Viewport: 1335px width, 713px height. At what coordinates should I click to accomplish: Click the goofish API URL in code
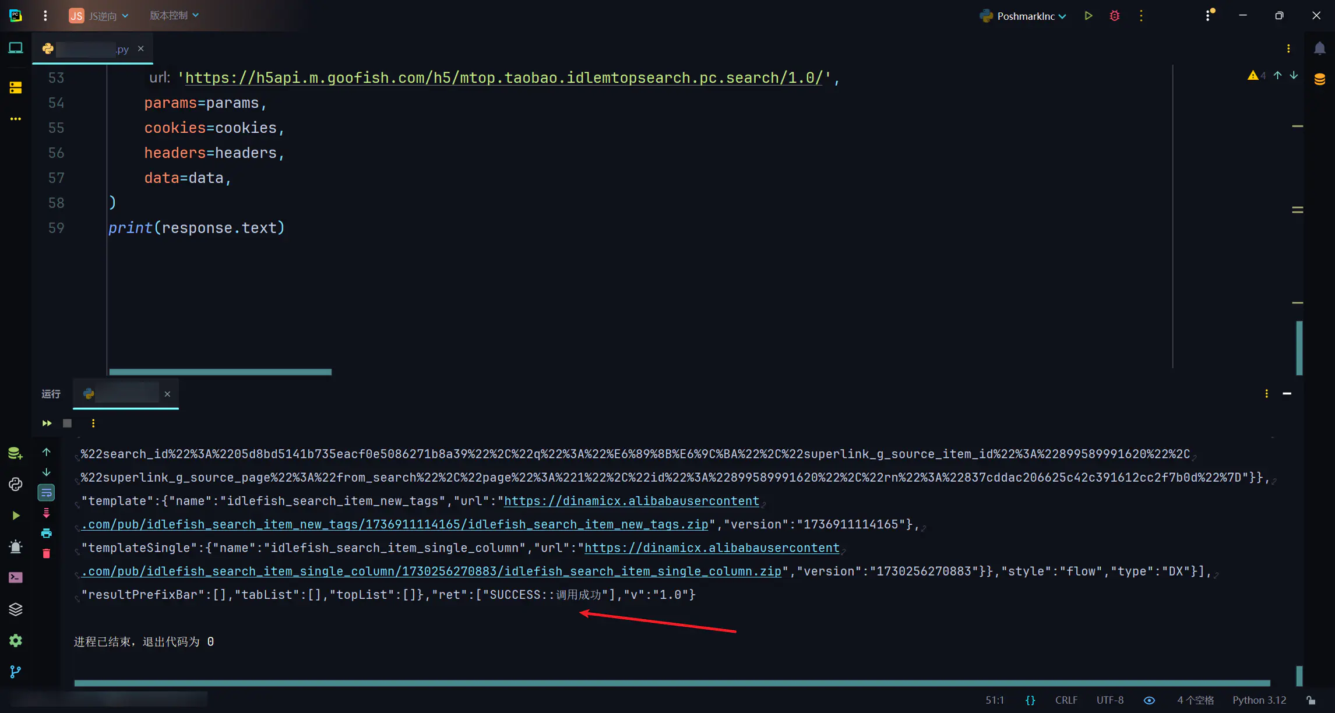click(503, 77)
